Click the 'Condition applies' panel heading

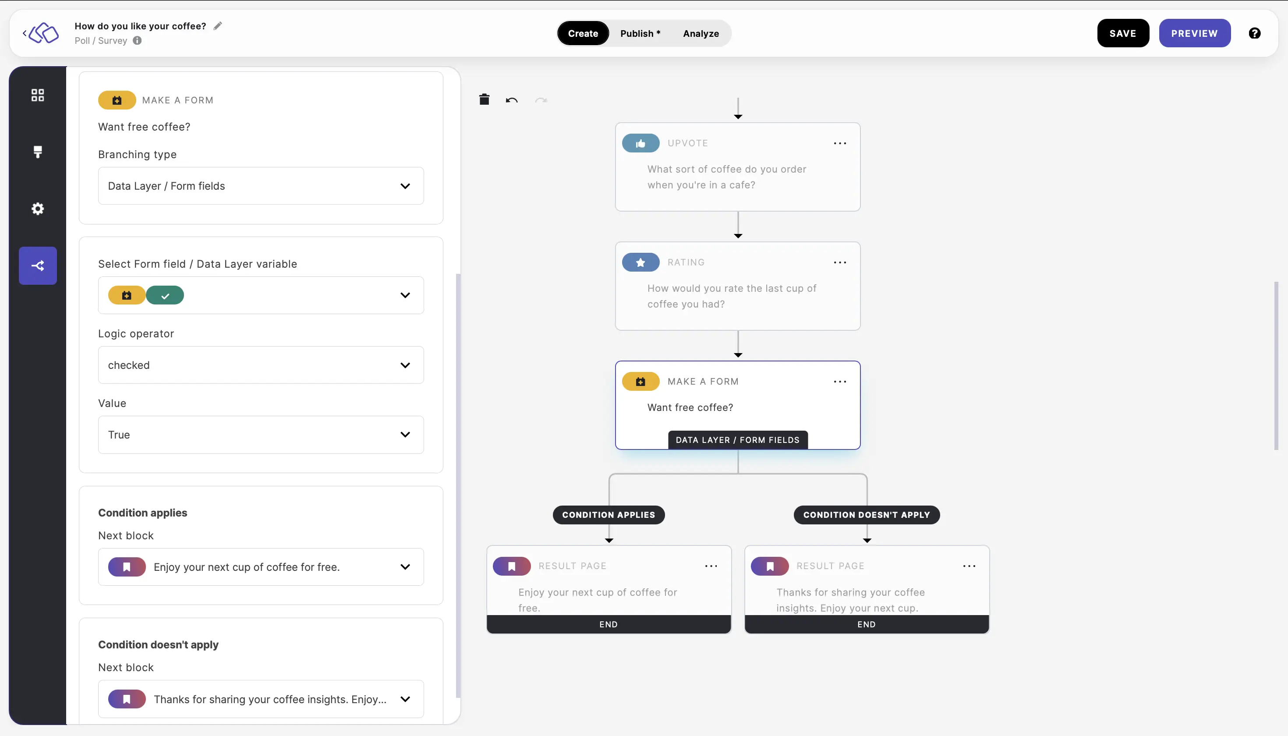pos(142,513)
